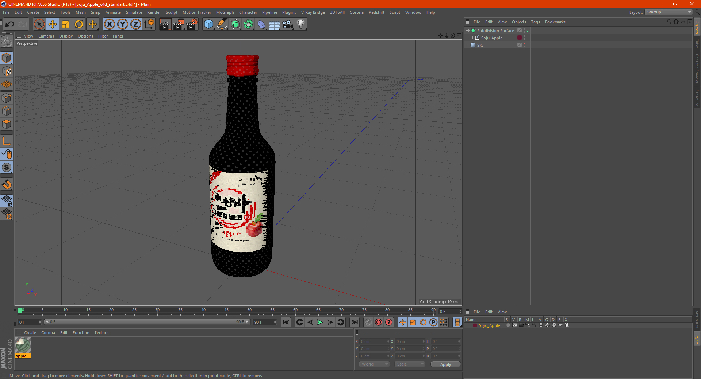Switch to Polygons mode
The height and width of the screenshot is (379, 701).
[7, 124]
